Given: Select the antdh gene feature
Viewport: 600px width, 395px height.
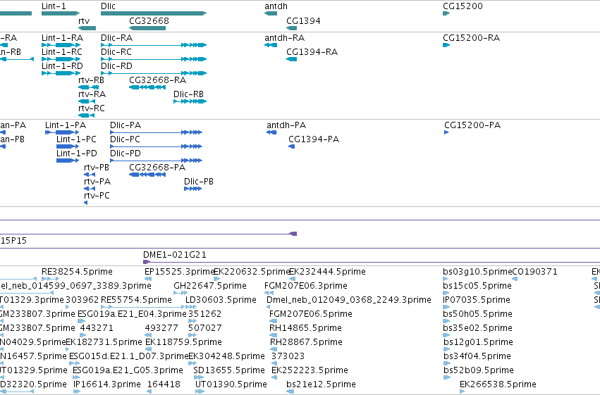Looking at the screenshot, I should [x=271, y=13].
